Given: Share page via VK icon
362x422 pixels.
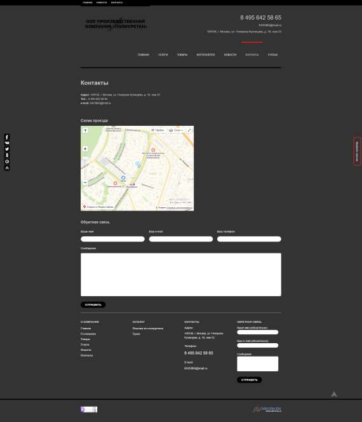Looking at the screenshot, I should [7, 143].
